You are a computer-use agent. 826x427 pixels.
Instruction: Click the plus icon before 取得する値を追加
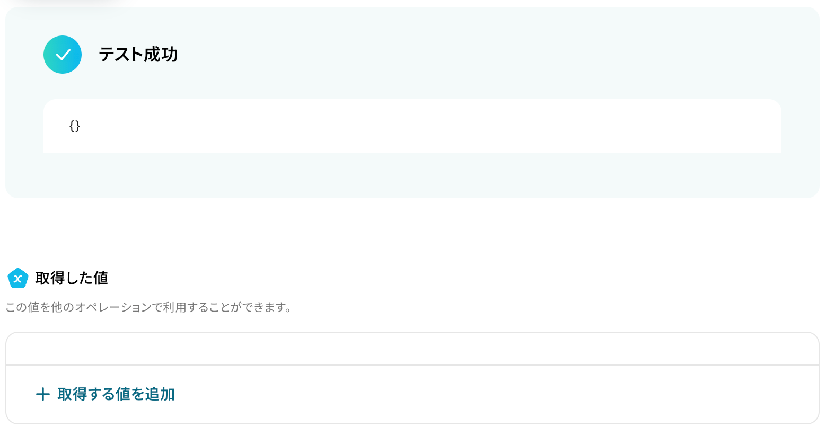click(x=42, y=394)
